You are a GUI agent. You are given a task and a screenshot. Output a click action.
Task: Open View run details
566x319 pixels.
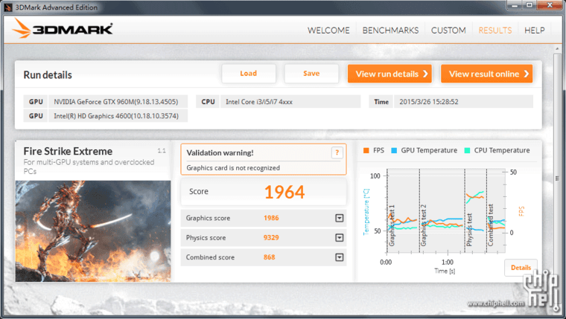coord(389,74)
